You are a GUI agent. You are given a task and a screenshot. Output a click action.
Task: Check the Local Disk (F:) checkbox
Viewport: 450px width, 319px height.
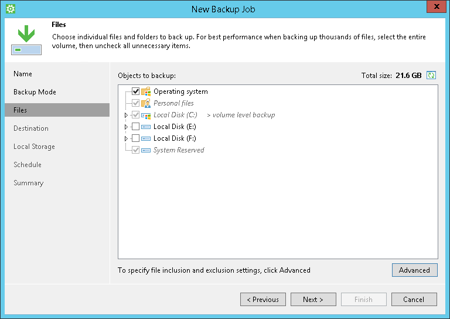tap(135, 138)
